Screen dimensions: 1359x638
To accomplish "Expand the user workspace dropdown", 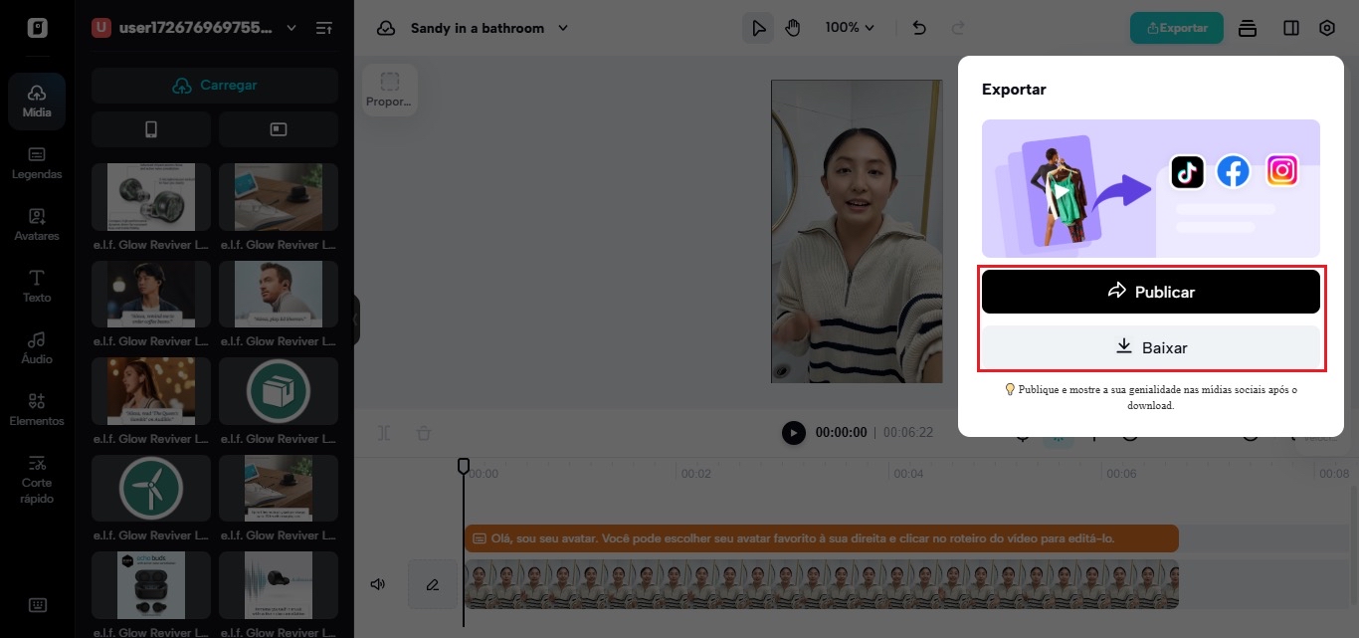I will (291, 28).
